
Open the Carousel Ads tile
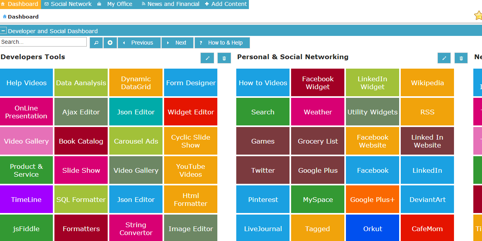coord(136,141)
